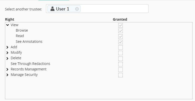Enable See Through Redactions checkbox
Viewport: 195px width, 101px height.
120,64
